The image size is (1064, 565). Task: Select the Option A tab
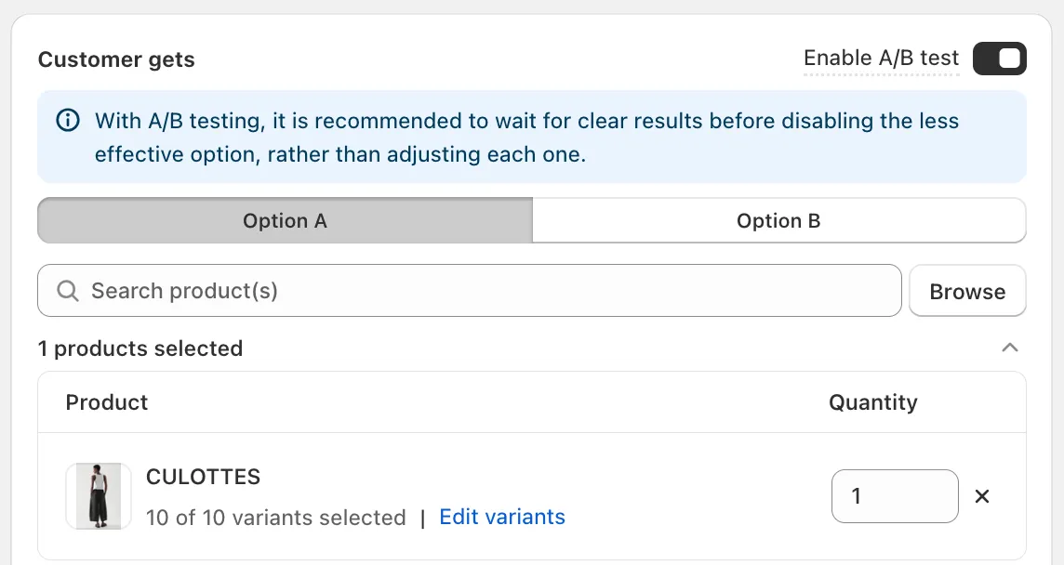click(285, 220)
